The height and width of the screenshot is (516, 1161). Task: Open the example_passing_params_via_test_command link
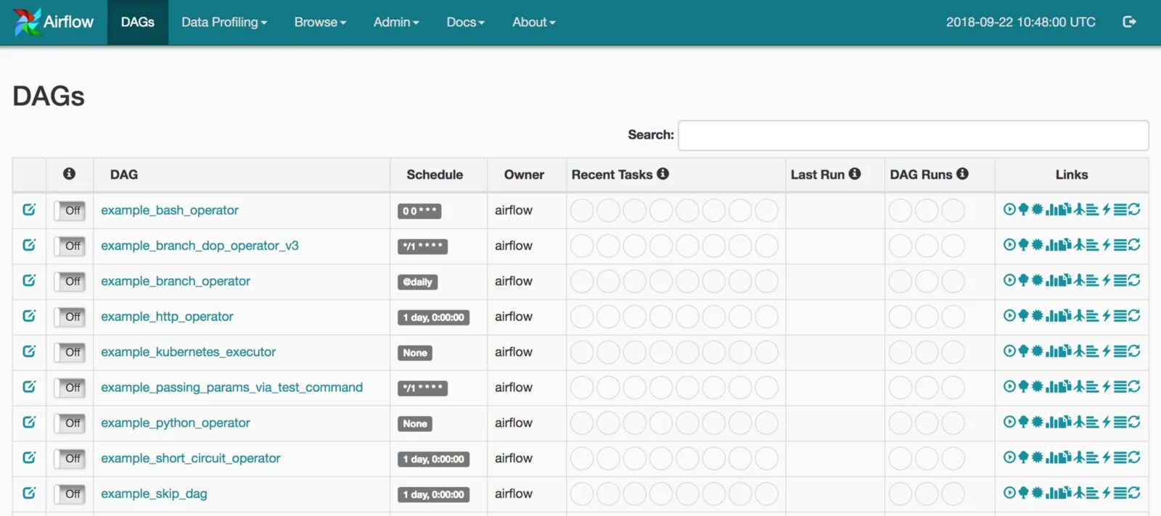coord(231,388)
